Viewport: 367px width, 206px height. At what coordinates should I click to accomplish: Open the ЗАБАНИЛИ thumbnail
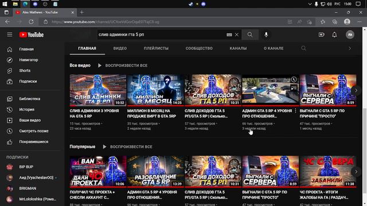tap(328, 172)
